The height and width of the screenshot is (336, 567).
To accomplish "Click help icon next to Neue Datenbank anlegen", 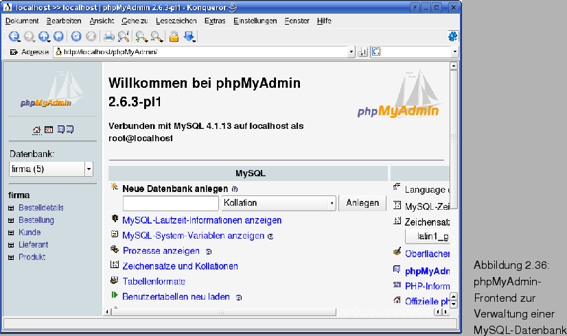I will tap(235, 189).
